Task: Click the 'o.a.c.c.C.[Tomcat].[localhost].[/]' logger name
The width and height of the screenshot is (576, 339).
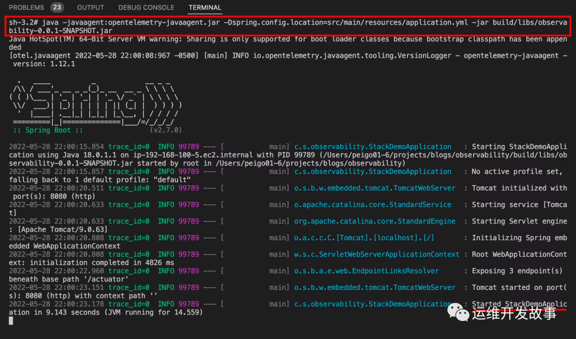Action: [x=364, y=238]
